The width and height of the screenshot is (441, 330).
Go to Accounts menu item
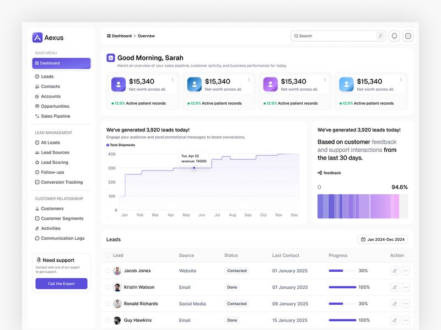[x=48, y=96]
